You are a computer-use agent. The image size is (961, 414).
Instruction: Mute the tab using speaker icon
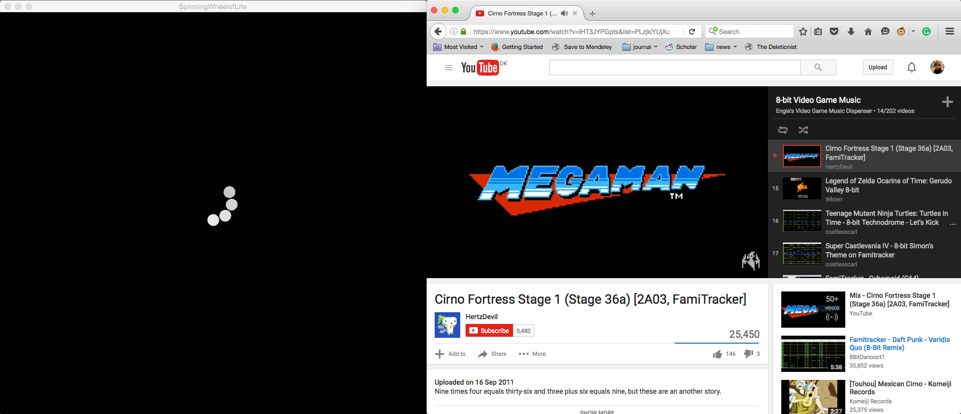(564, 13)
